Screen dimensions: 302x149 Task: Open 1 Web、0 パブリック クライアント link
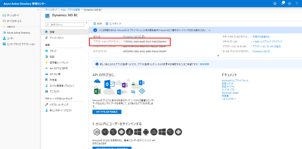pos(267,41)
